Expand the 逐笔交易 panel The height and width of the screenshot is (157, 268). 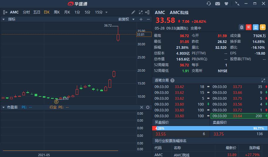(263, 80)
